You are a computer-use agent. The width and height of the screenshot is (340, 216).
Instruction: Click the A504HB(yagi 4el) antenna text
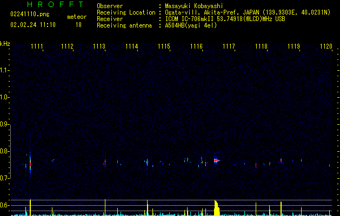point(191,25)
